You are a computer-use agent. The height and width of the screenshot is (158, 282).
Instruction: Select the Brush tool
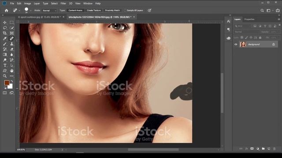pyautogui.click(x=5, y=44)
